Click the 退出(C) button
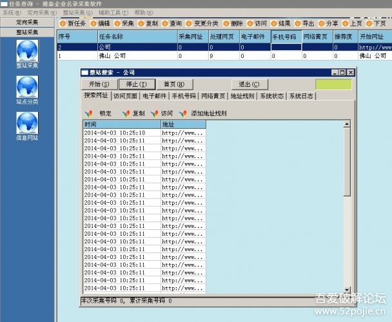 click(x=250, y=84)
